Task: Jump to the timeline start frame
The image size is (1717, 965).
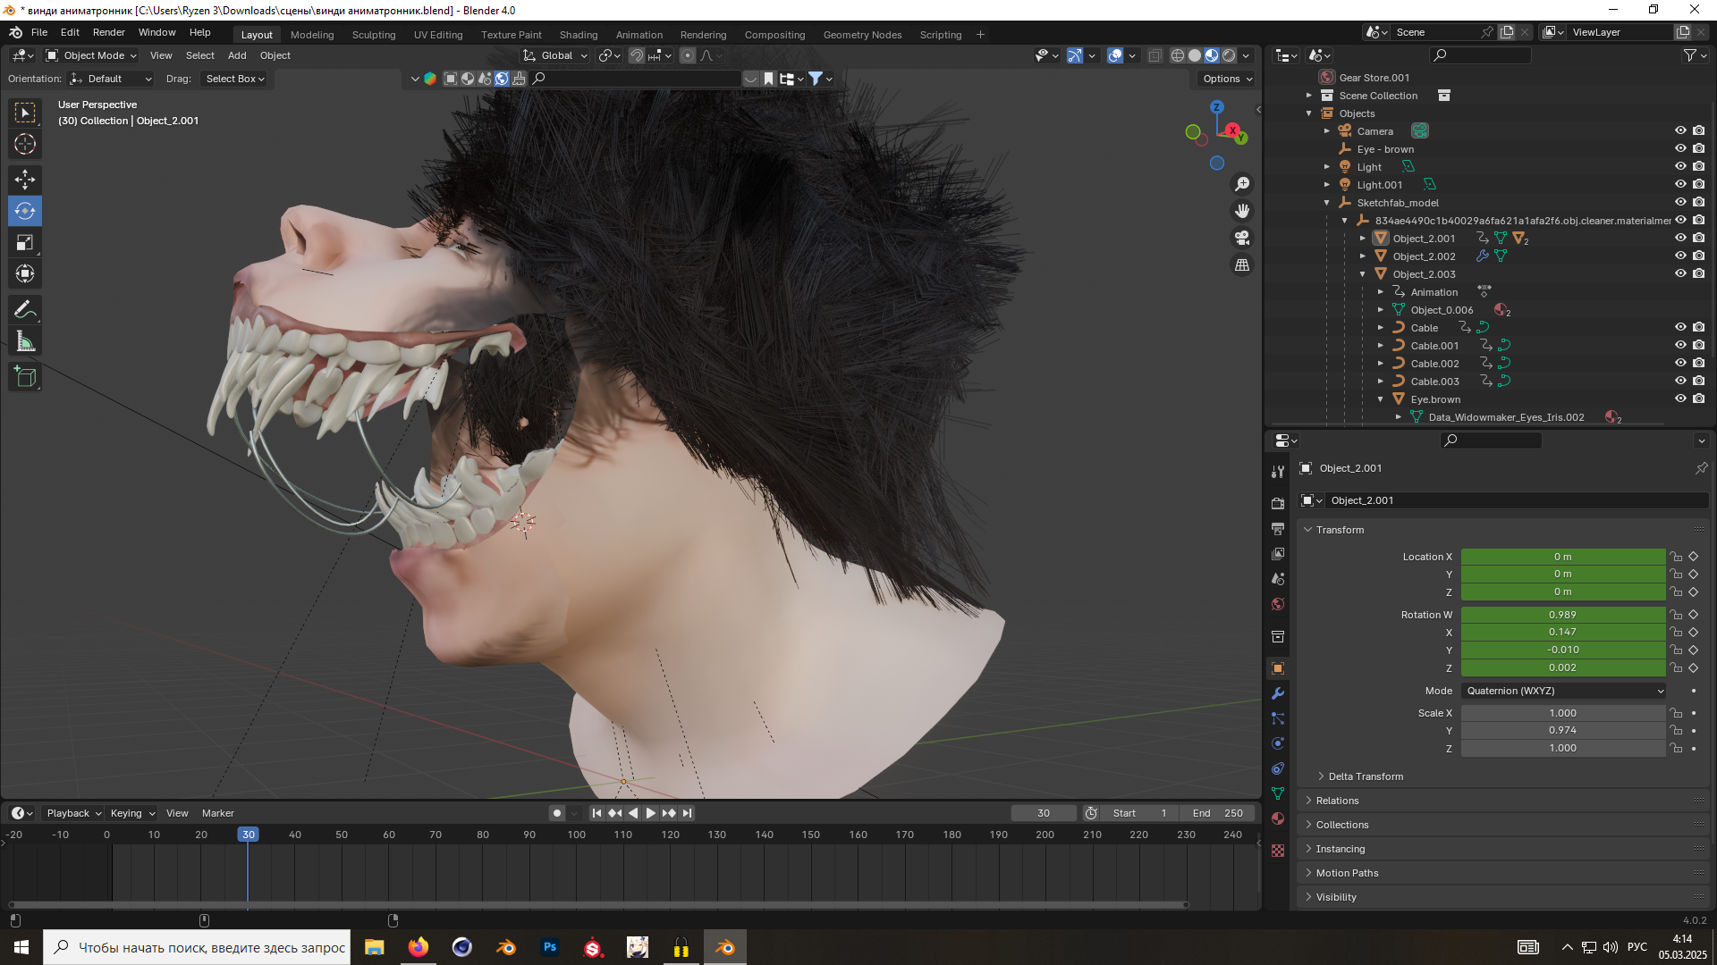Action: [x=596, y=813]
